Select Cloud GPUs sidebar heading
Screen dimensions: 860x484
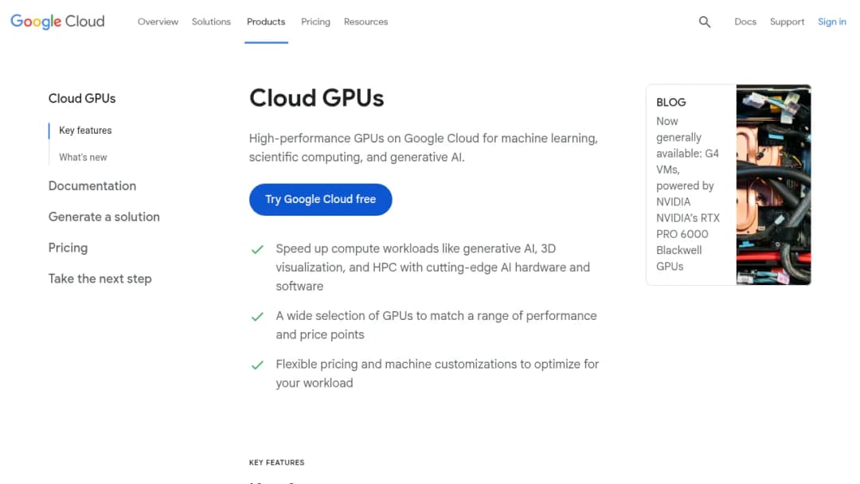(x=82, y=99)
